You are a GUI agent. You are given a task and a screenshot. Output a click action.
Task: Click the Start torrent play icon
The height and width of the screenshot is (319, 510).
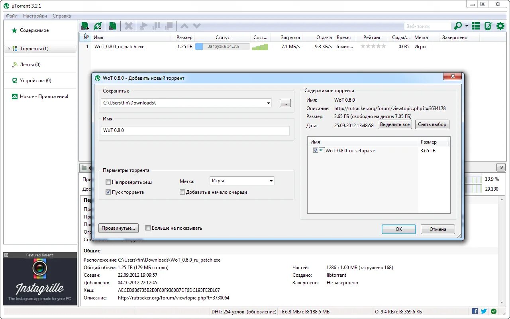point(144,26)
